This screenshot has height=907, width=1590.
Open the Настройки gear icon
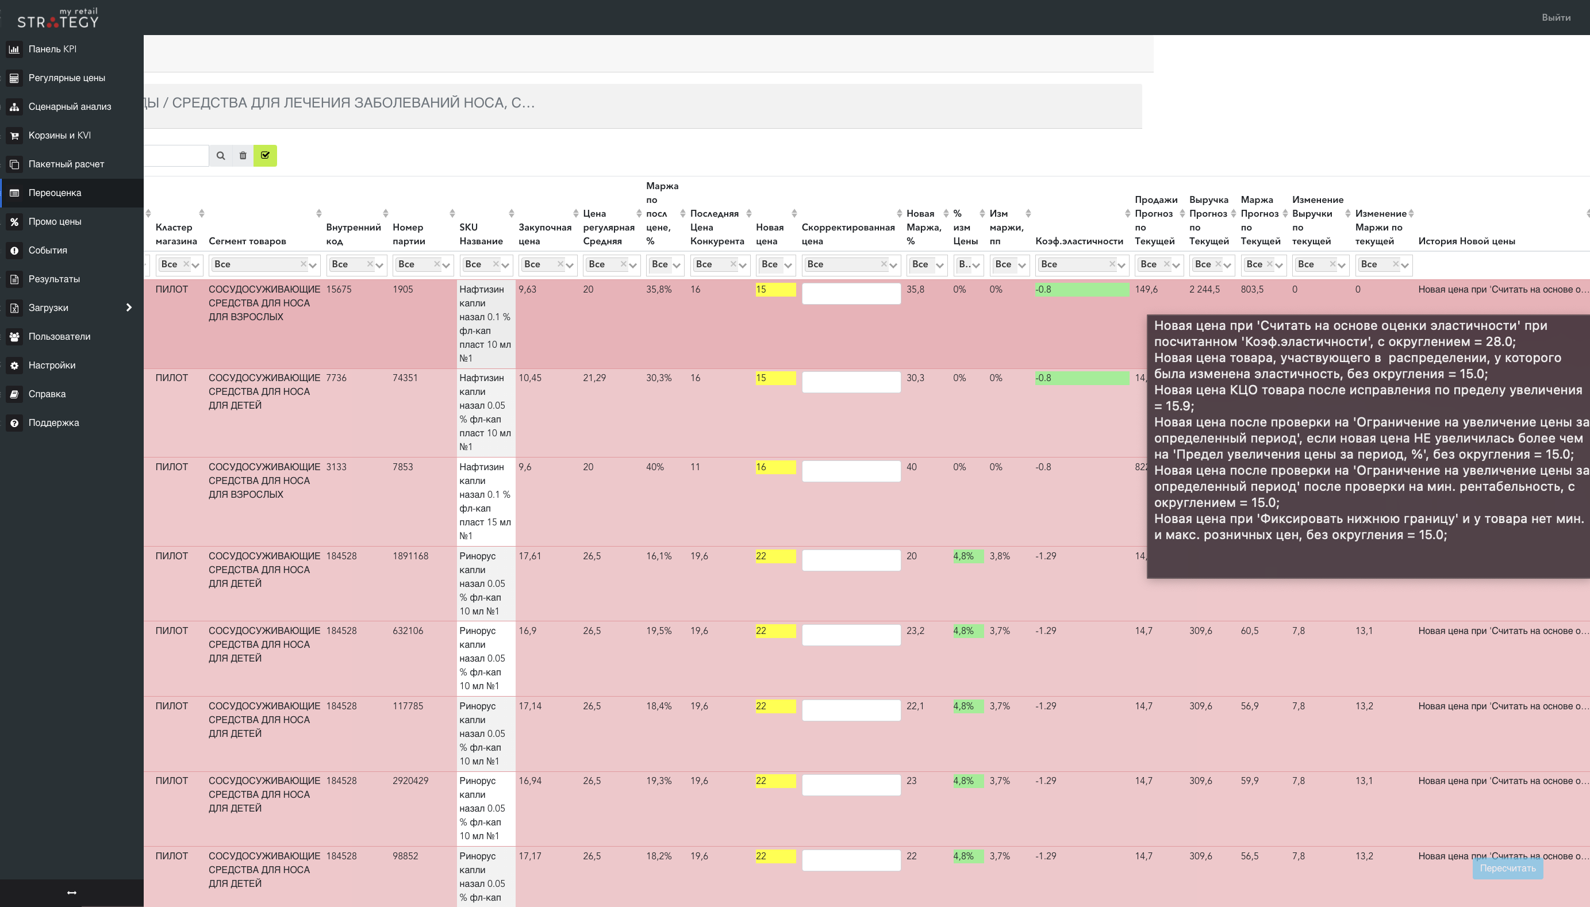[14, 365]
